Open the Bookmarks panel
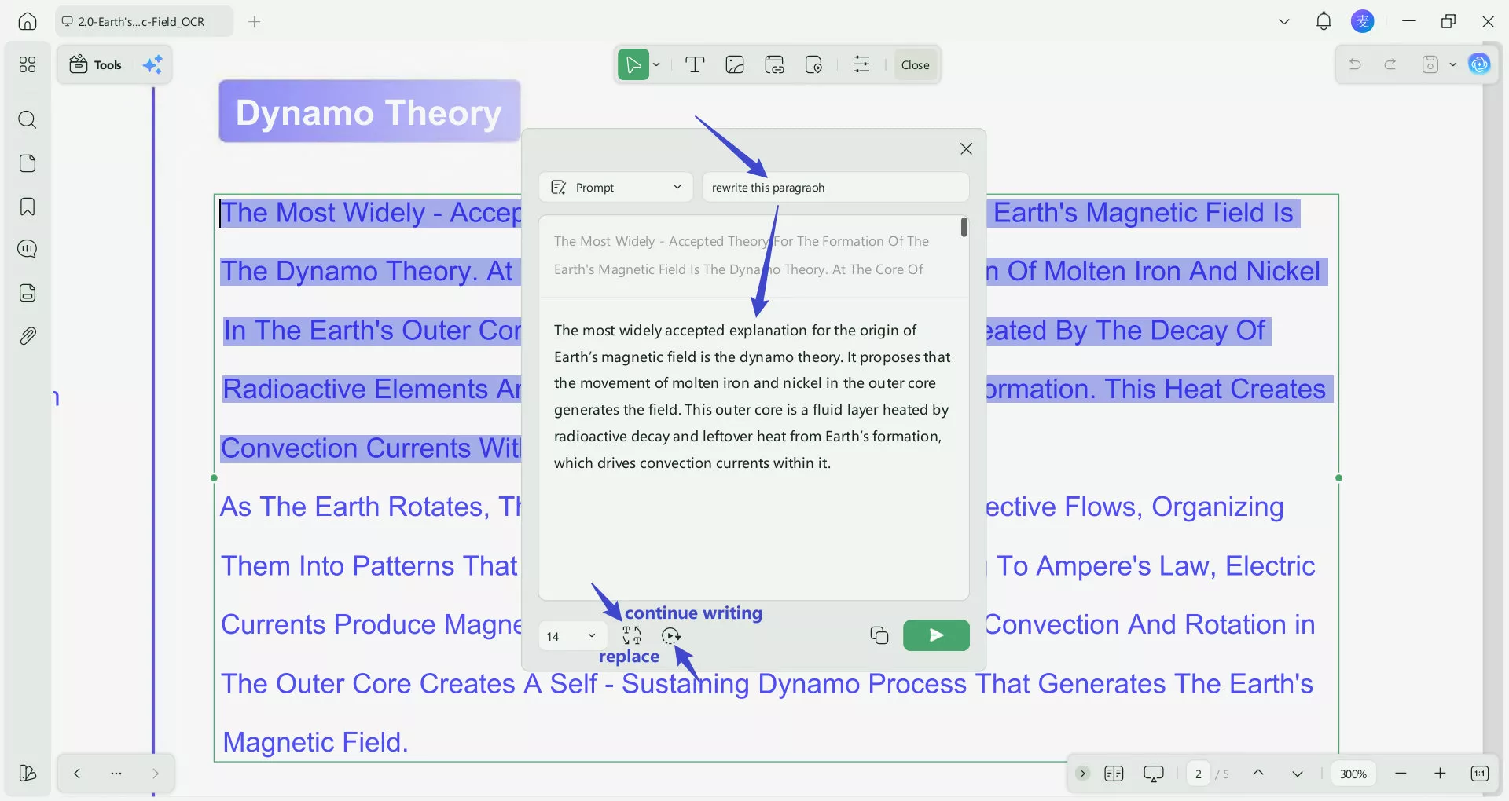This screenshot has height=801, width=1509. 28,207
